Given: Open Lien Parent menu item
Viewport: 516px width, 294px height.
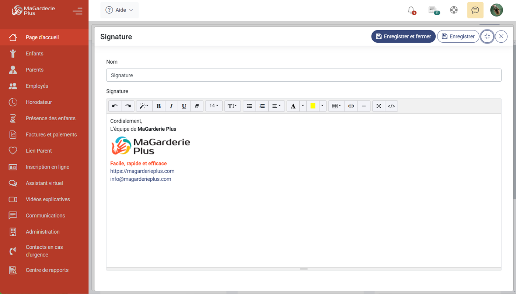Looking at the screenshot, I should [44, 150].
